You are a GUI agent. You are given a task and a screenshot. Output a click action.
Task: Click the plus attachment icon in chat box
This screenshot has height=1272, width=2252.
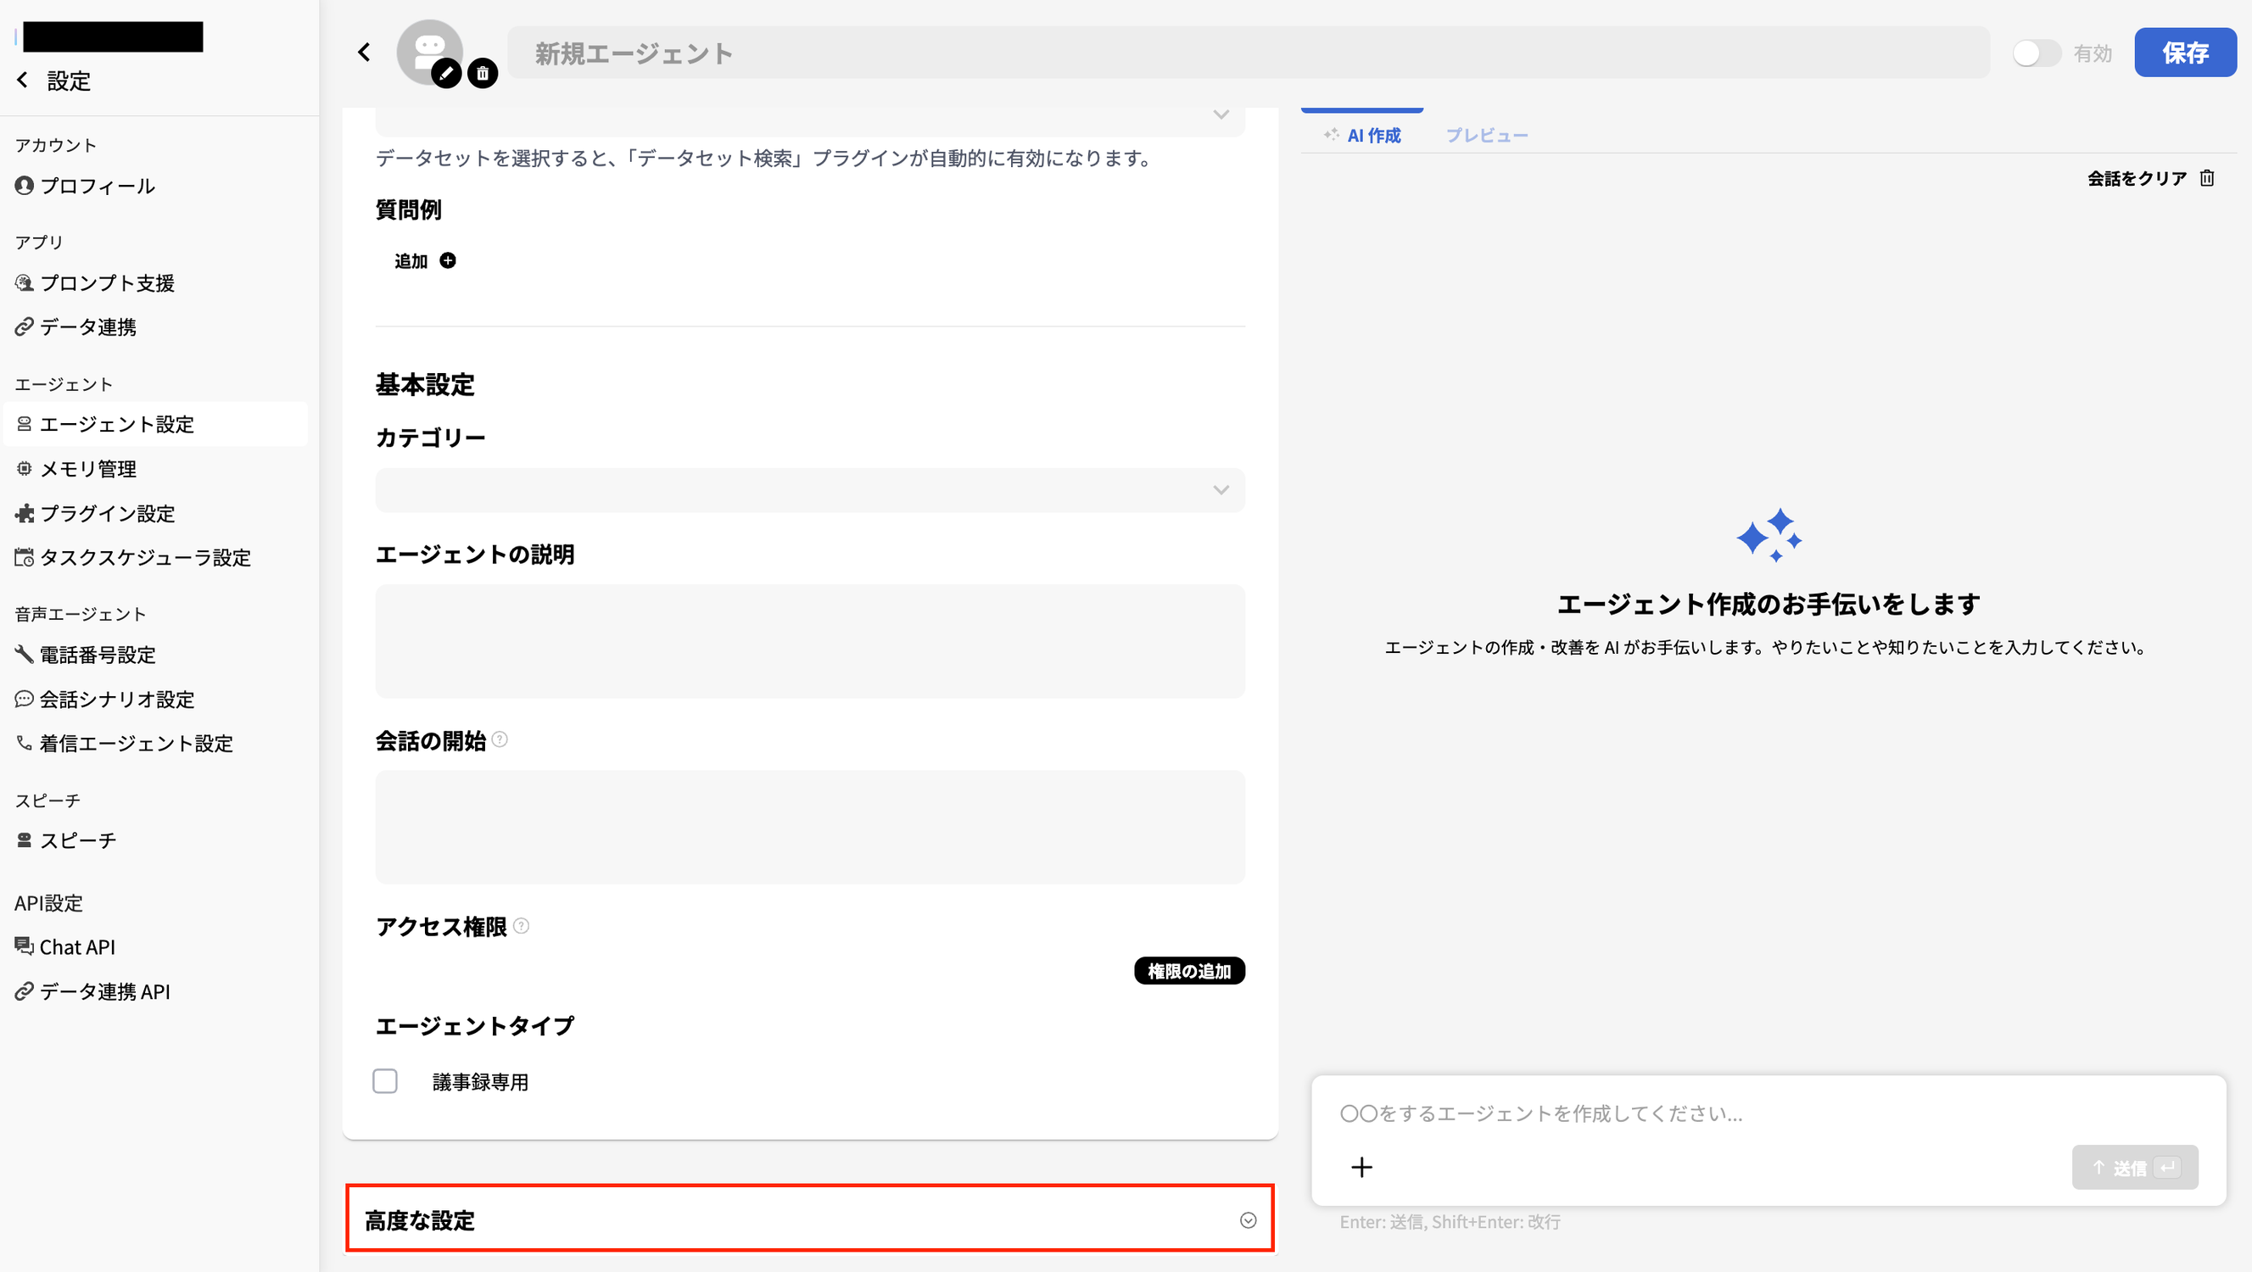click(x=1361, y=1167)
